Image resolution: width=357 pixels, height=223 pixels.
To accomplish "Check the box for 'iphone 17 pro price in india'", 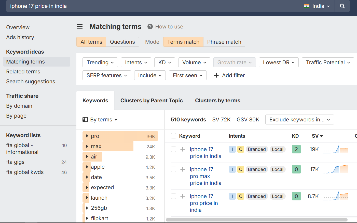I will click(174, 196).
